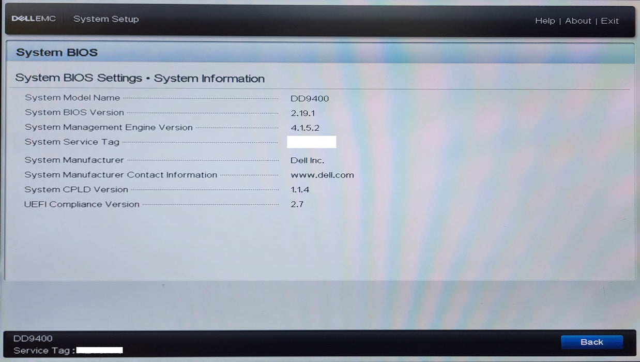The image size is (640, 362).
Task: Click Exit in the header
Action: click(x=609, y=21)
